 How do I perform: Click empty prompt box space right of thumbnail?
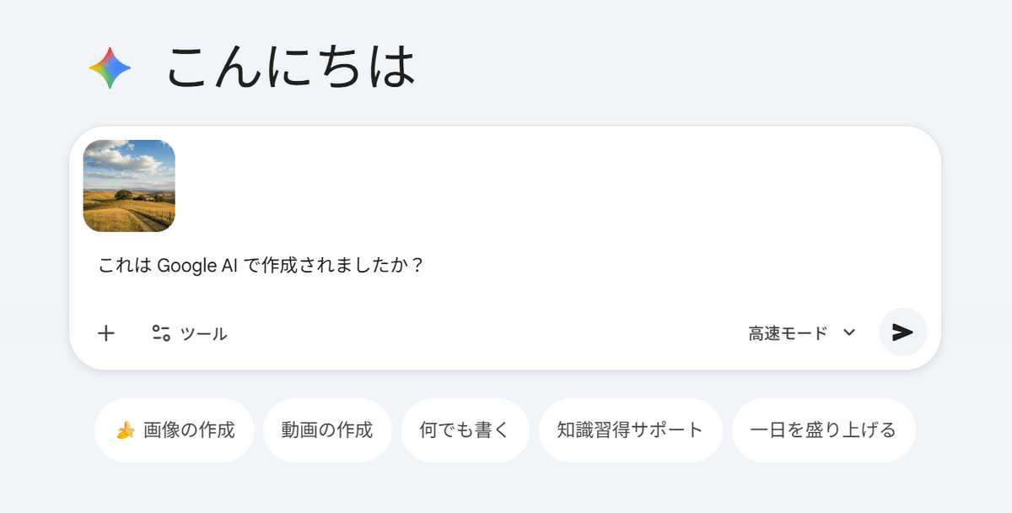(548, 186)
